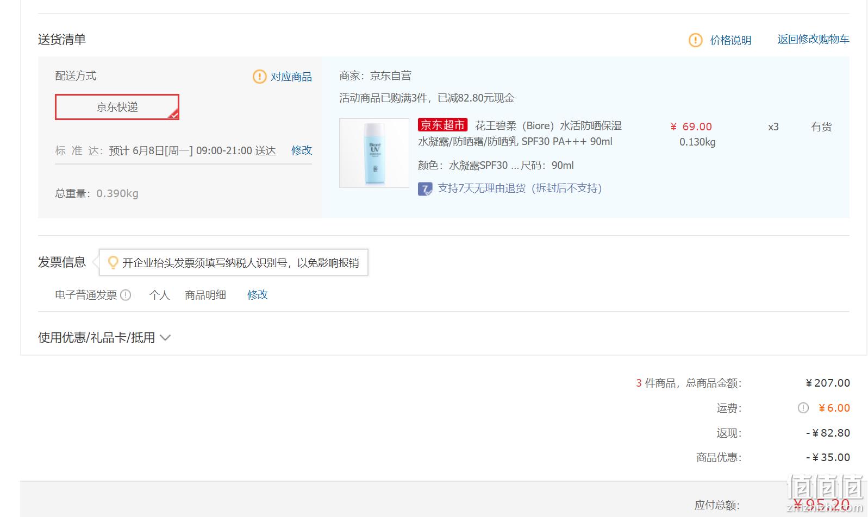Click the 电子普通发票 invoice type text
The image size is (868, 517).
86,295
